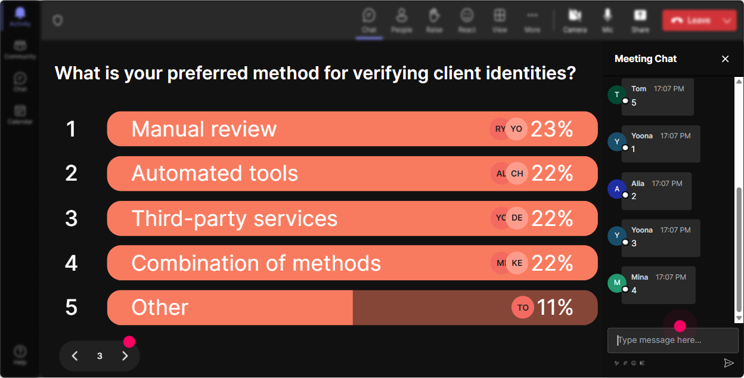The height and width of the screenshot is (378, 744).
Task: Select Tom's chat message "5"
Action: 658,97
